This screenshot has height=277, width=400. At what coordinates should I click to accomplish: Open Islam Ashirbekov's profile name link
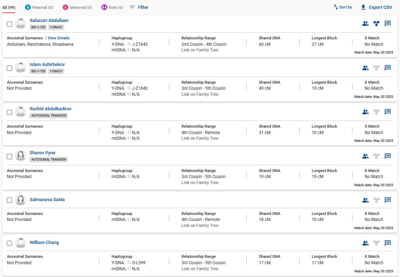tap(47, 65)
